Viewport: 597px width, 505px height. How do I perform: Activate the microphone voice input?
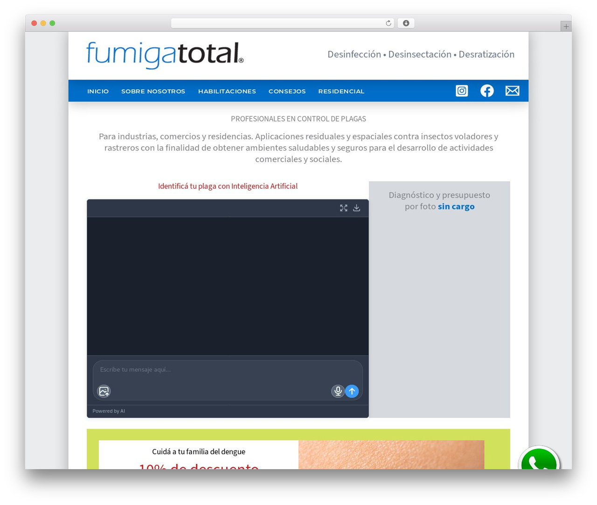pos(338,391)
